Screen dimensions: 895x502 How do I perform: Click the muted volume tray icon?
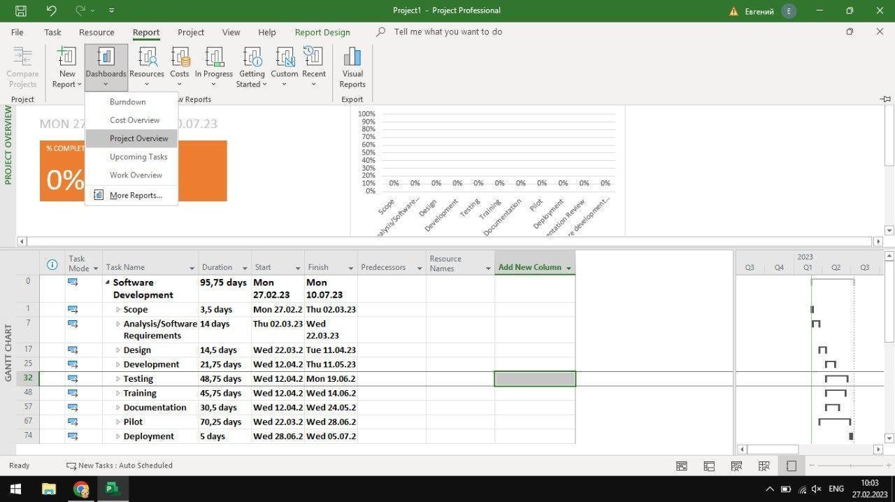tap(817, 489)
